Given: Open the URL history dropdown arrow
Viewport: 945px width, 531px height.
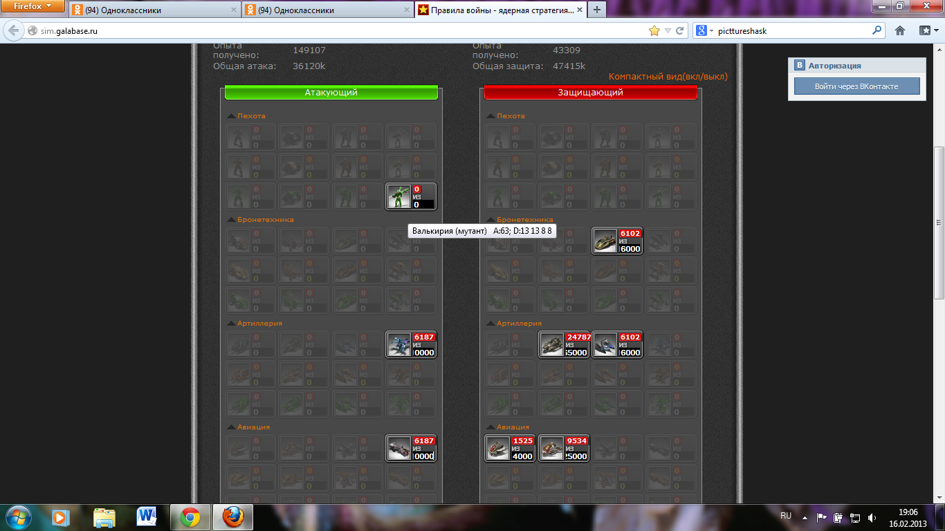Looking at the screenshot, I should (668, 30).
